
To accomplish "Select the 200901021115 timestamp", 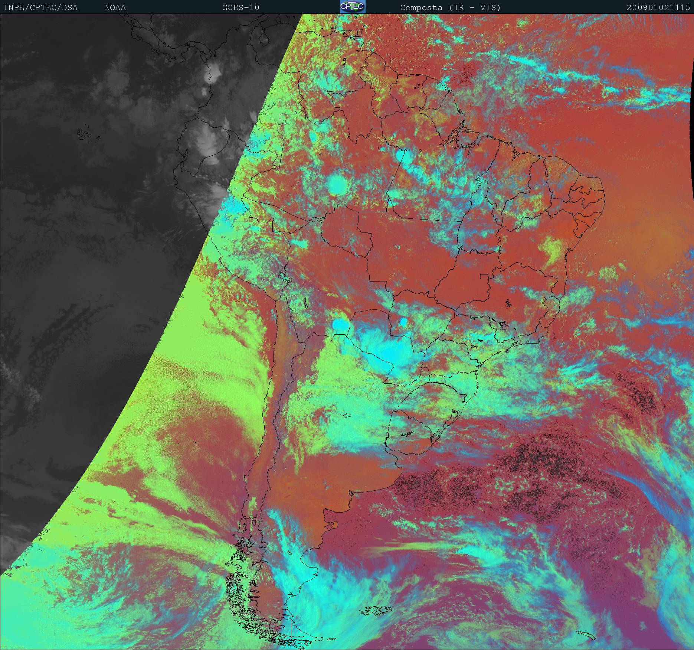I will 658,7.
